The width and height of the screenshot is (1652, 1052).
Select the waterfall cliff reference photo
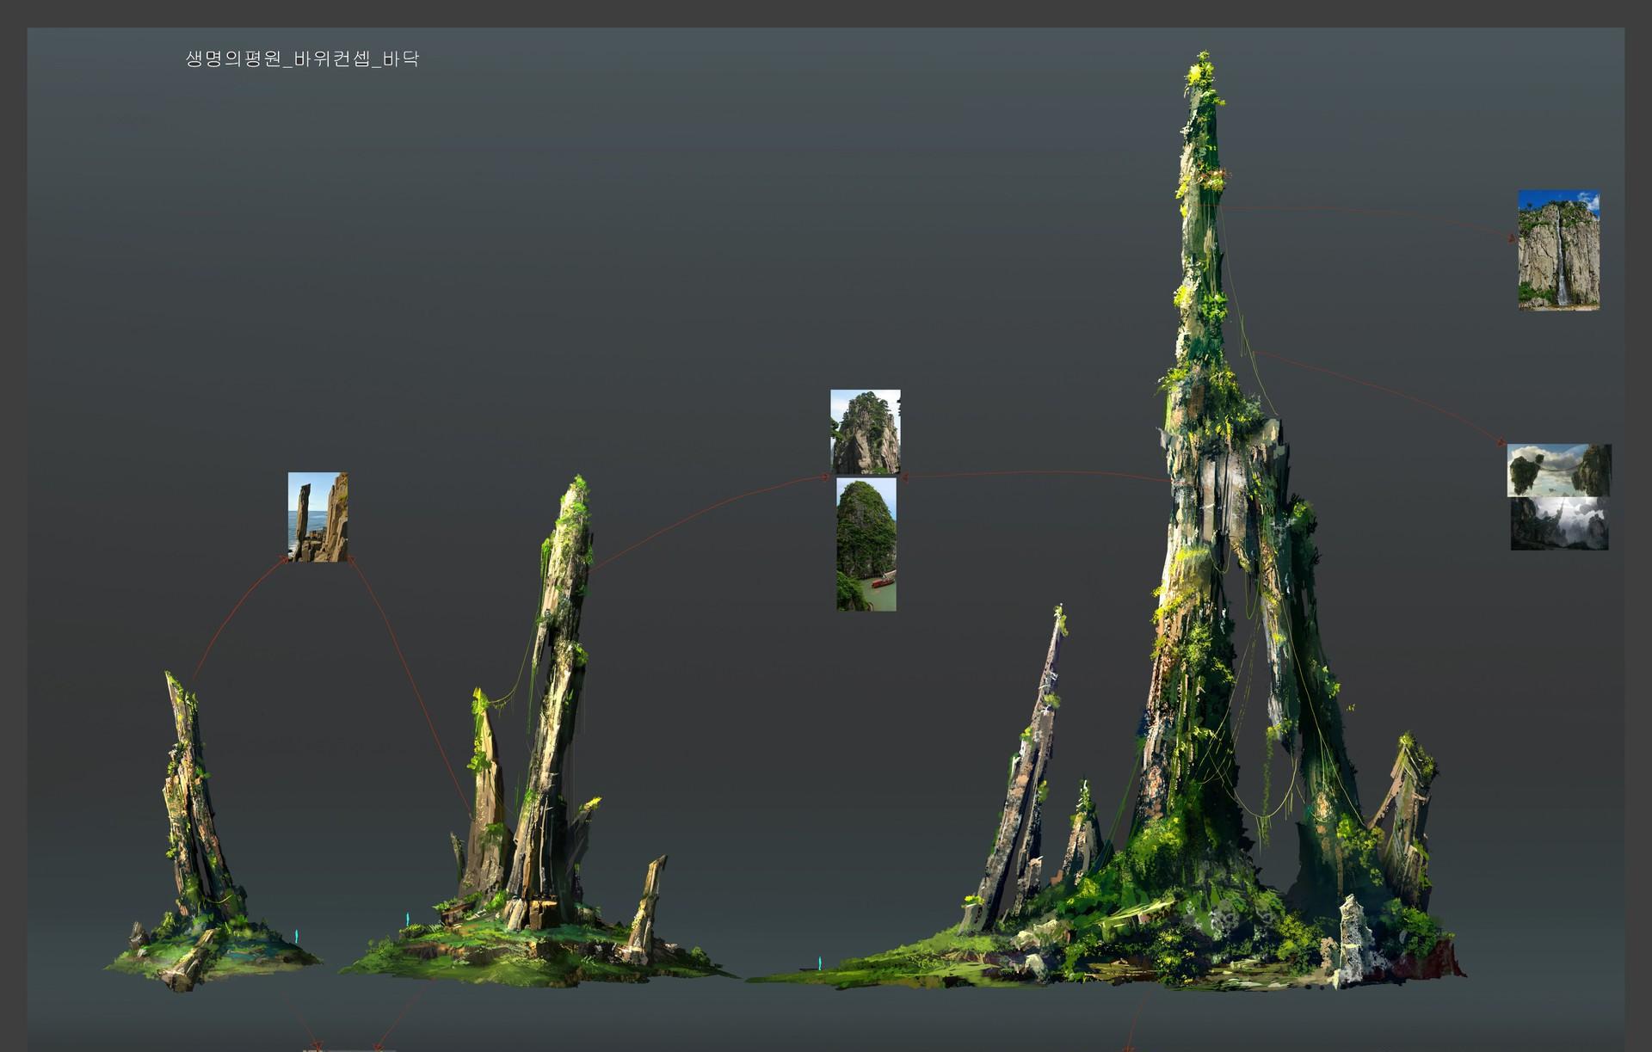pyautogui.click(x=1558, y=250)
